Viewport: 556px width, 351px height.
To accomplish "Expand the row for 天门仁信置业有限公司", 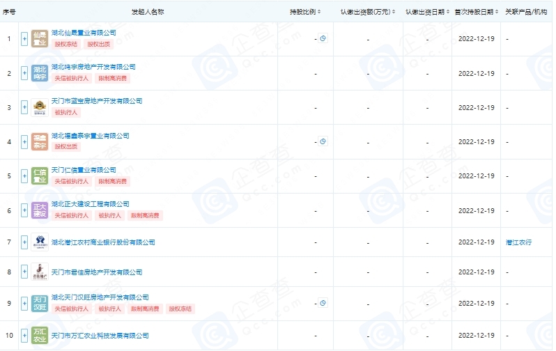I will 24,176.
